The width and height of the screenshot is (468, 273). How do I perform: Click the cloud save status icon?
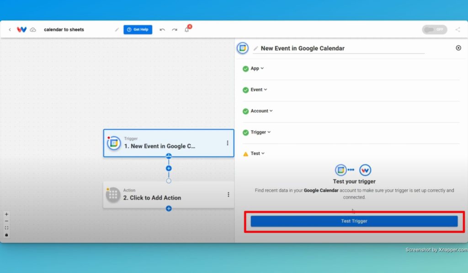coord(33,30)
